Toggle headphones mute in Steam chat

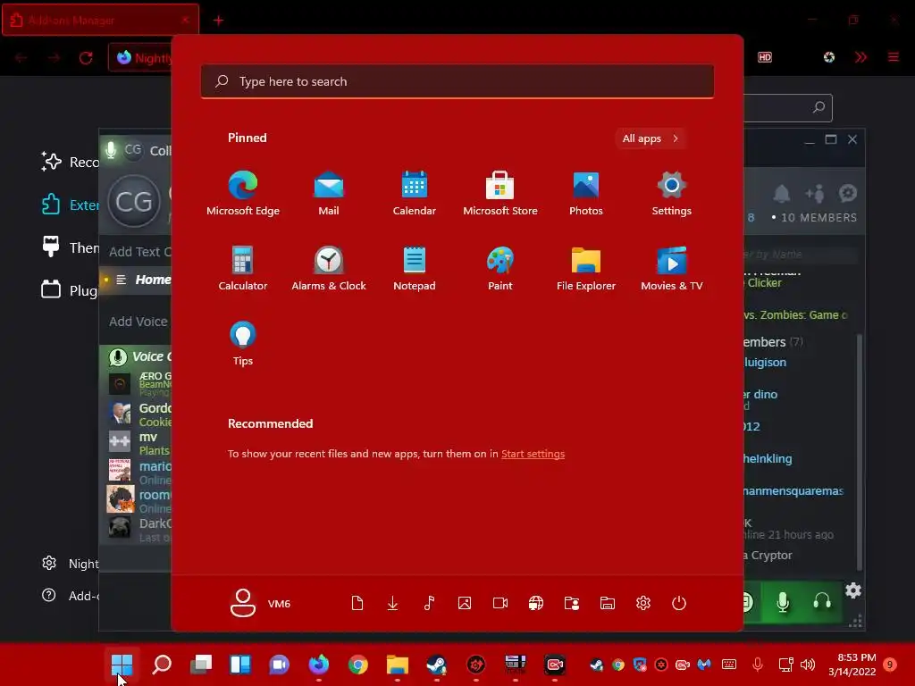[822, 601]
